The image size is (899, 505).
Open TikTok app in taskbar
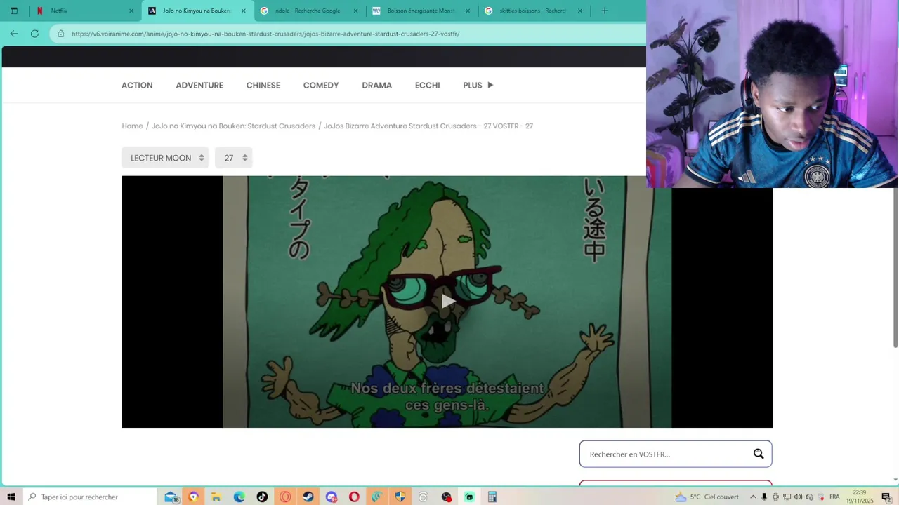pos(262,497)
